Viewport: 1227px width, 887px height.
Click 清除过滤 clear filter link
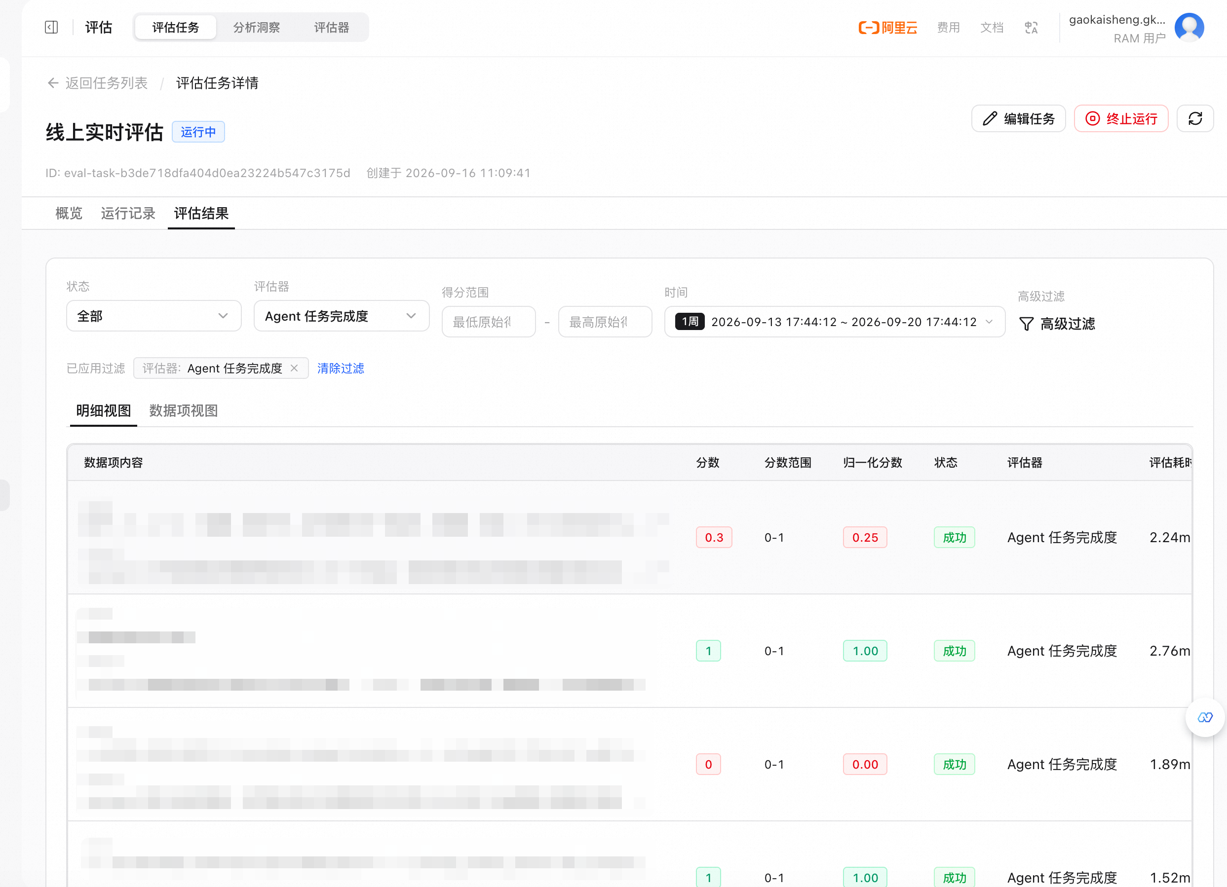point(340,369)
